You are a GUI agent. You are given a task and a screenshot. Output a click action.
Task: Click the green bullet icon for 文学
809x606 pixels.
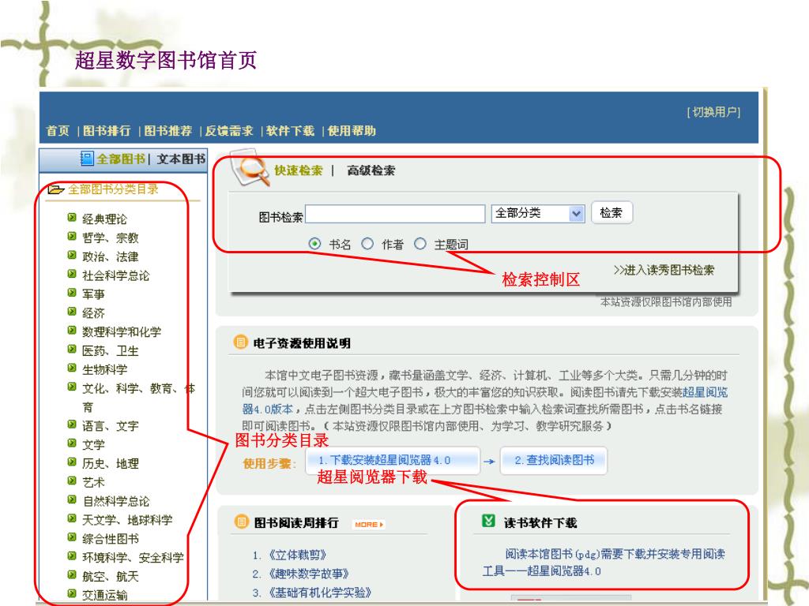(x=72, y=443)
